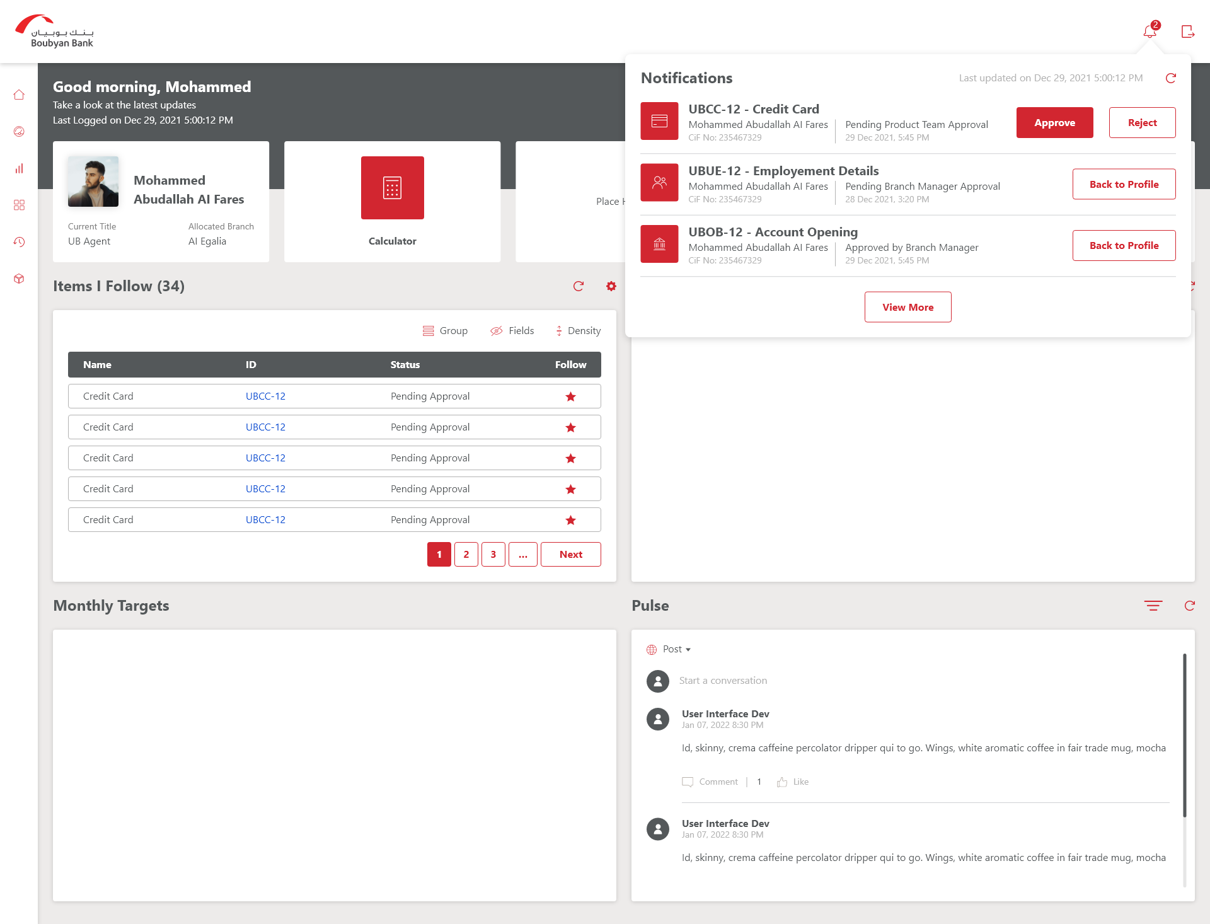Click the cube icon in sidebar
Image resolution: width=1210 pixels, height=924 pixels.
[19, 279]
